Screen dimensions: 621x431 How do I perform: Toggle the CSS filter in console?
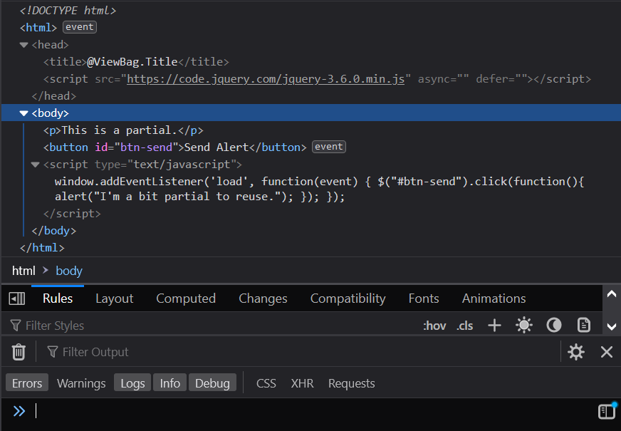[266, 383]
